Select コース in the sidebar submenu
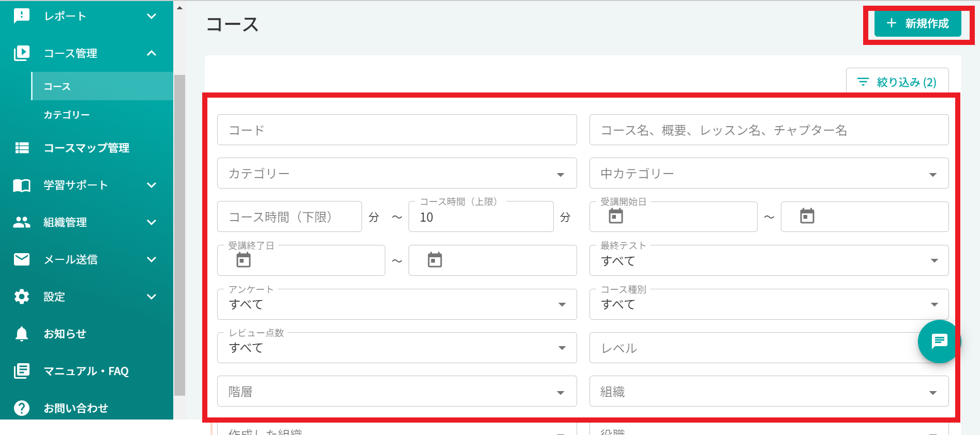The width and height of the screenshot is (980, 435). (102, 86)
